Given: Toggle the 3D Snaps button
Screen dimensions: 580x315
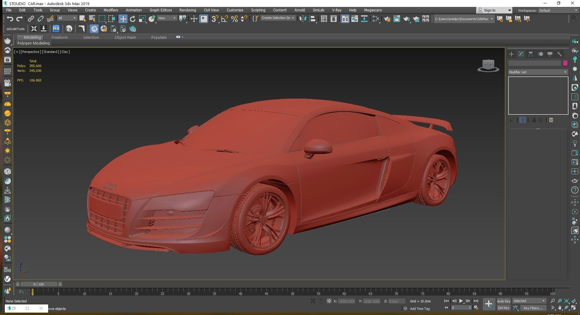Looking at the screenshot, I should click(214, 19).
